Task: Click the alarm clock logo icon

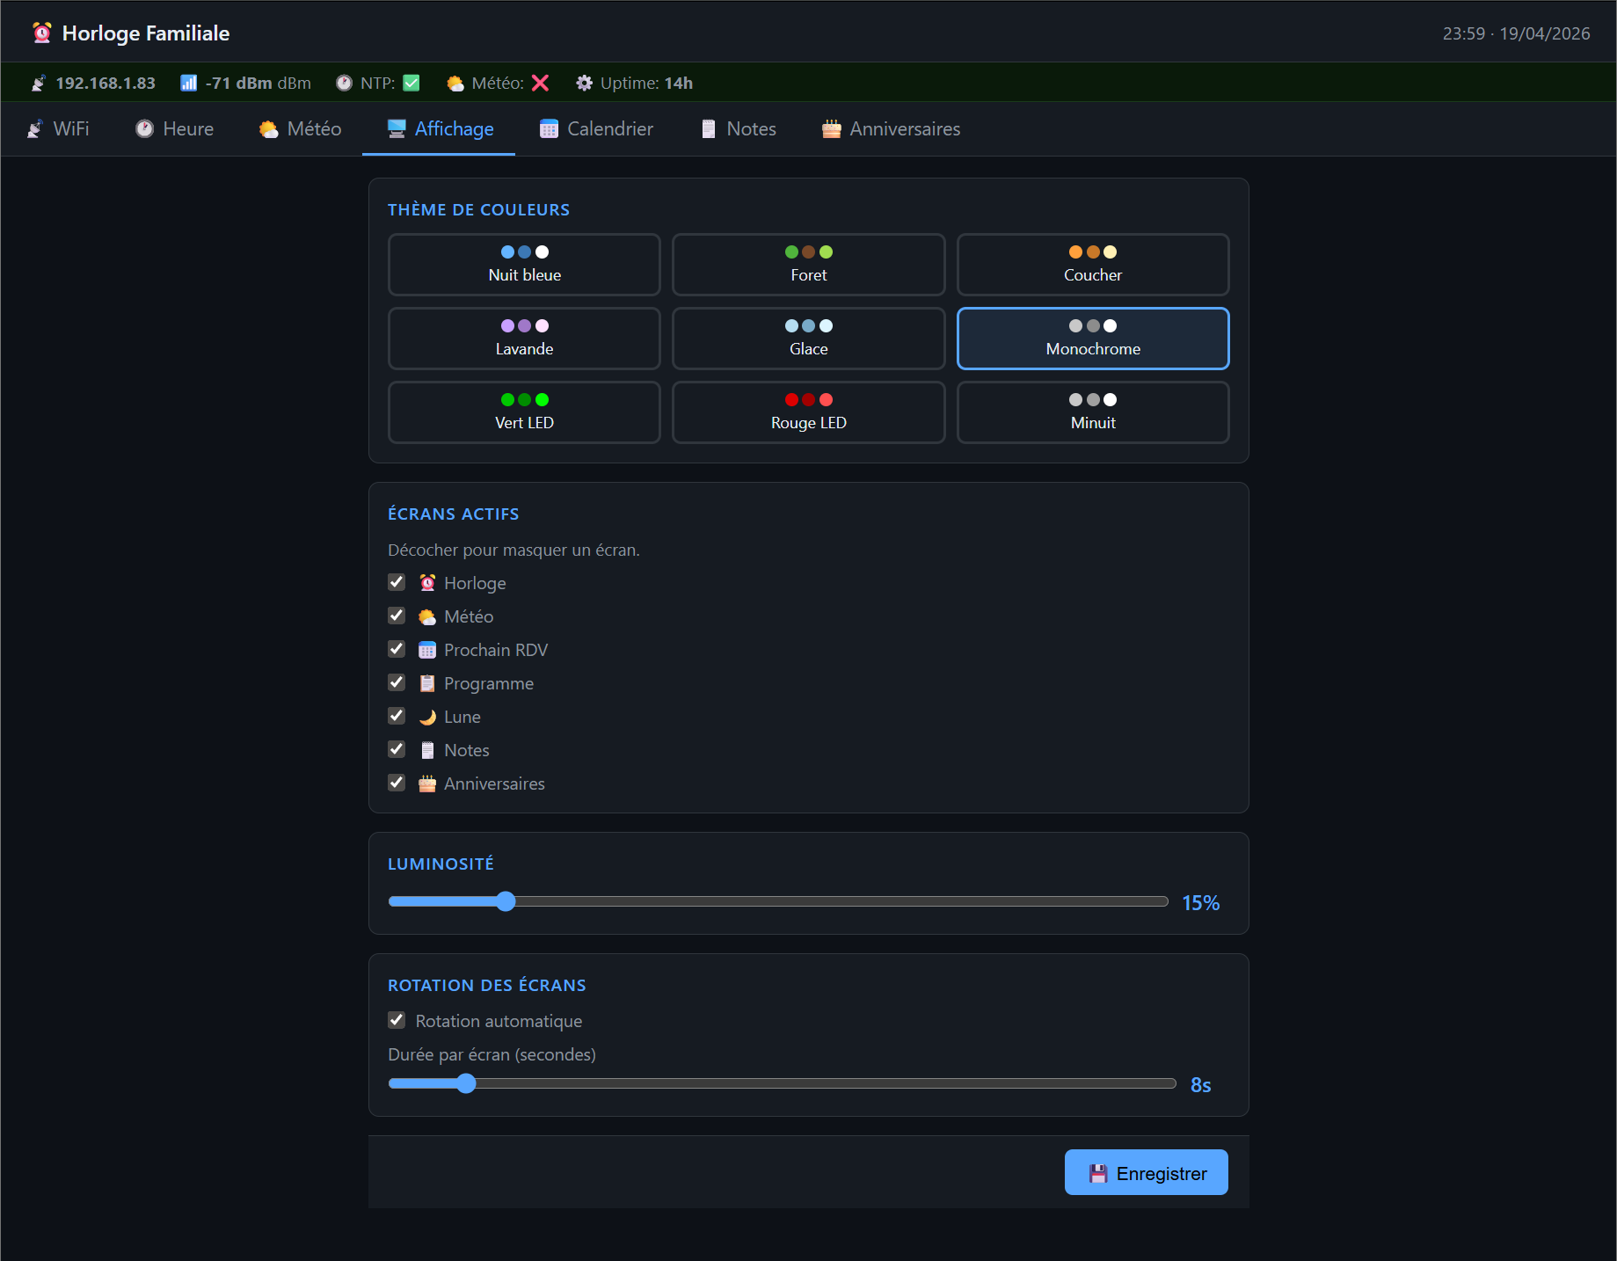Action: click(41, 33)
